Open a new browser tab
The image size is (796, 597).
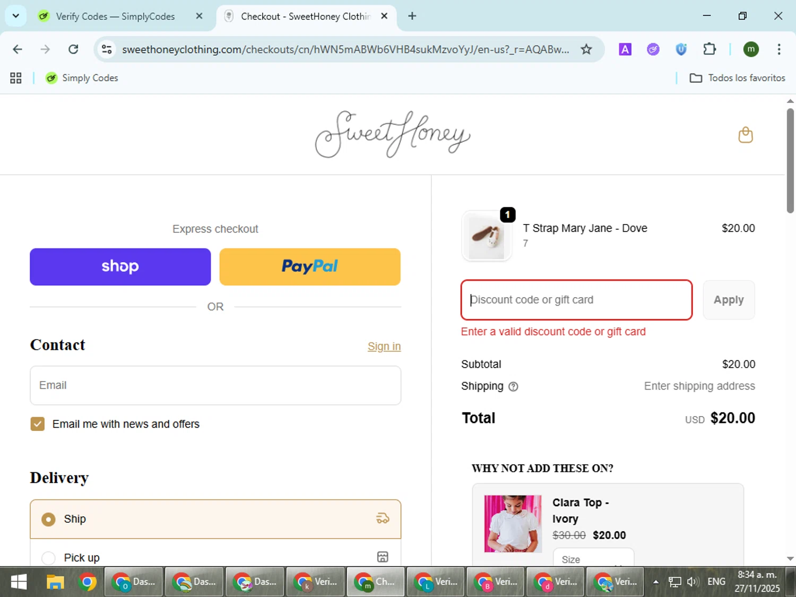point(412,16)
